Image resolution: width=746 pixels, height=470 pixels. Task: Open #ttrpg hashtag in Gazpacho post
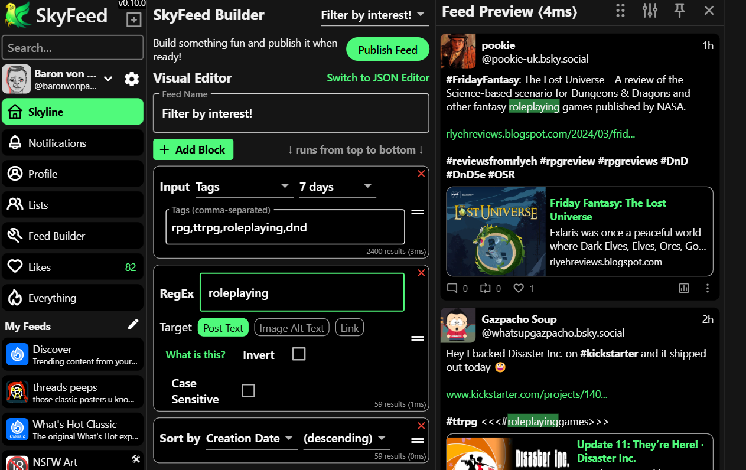[x=461, y=422]
